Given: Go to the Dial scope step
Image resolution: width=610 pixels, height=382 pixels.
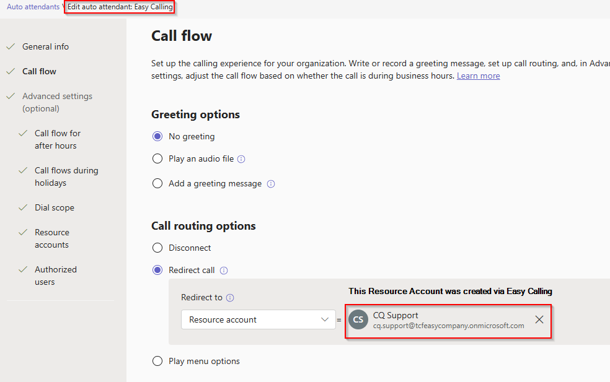Looking at the screenshot, I should [x=54, y=207].
